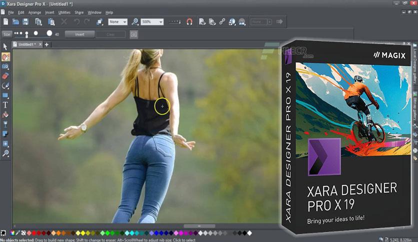This screenshot has height=242, width=418.
Task: Click the Export cloud image icon
Action: coord(242,21)
